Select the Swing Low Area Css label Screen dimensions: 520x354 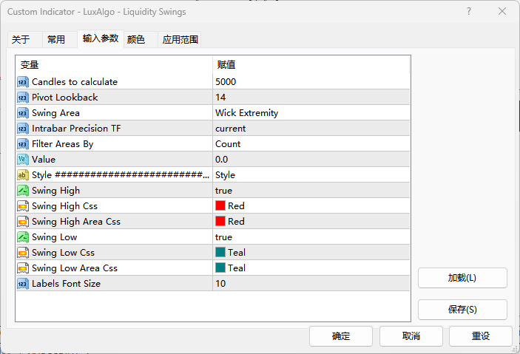(75, 268)
